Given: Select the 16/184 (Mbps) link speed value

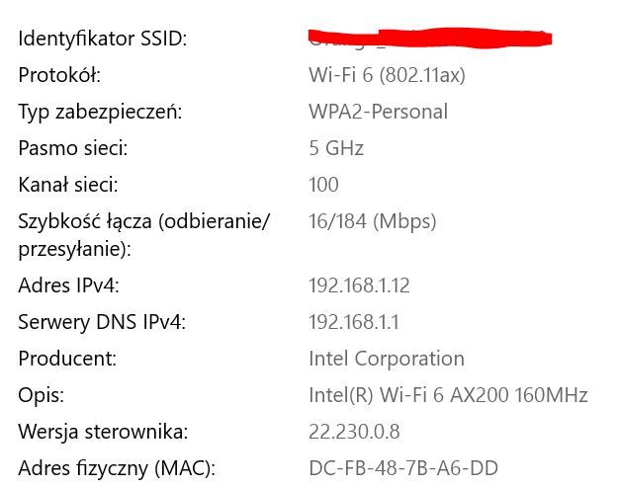Looking at the screenshot, I should (372, 221).
